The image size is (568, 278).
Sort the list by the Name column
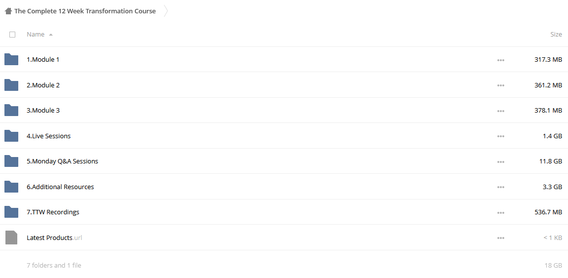36,35
